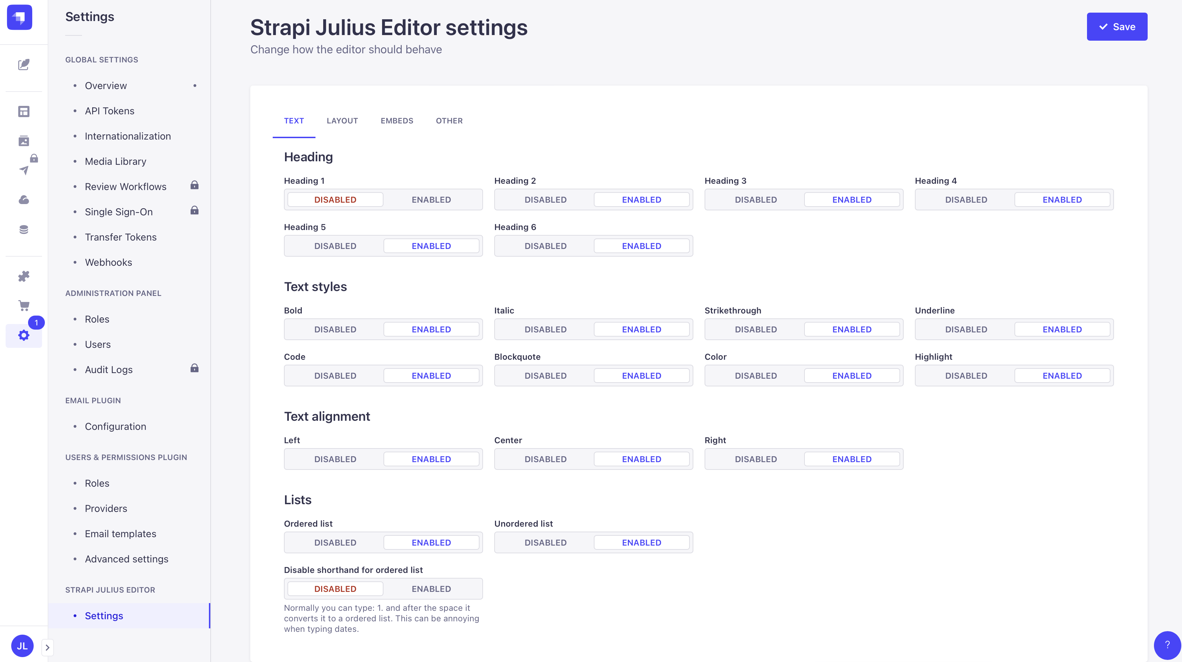Disable the Highlight text style
Screen dimensions: 1182x662
tap(966, 376)
